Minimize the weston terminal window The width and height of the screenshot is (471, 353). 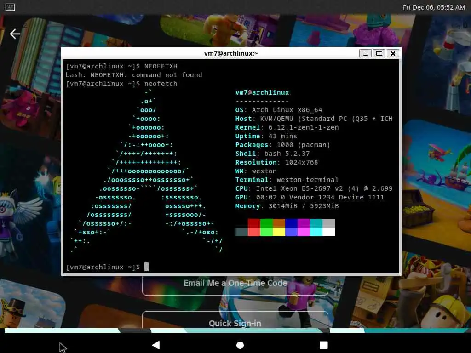pos(365,53)
